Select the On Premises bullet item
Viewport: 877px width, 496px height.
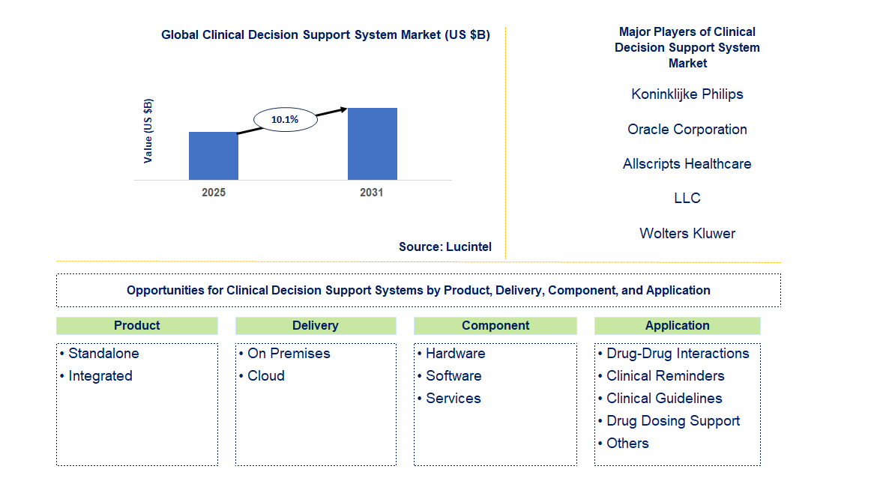(285, 354)
